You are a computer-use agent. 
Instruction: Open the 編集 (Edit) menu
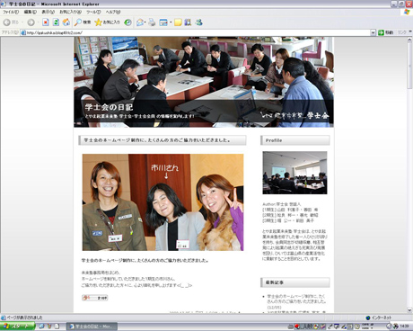[31, 12]
